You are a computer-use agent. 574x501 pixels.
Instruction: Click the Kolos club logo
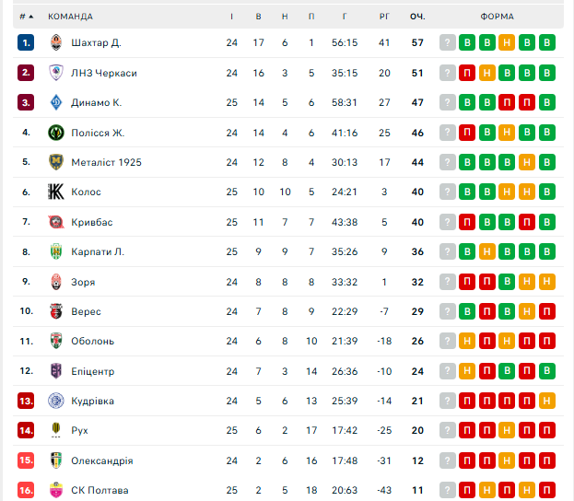click(x=55, y=192)
